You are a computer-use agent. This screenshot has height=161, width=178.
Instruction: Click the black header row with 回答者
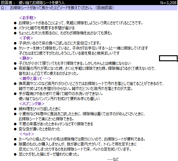coord(89,3)
